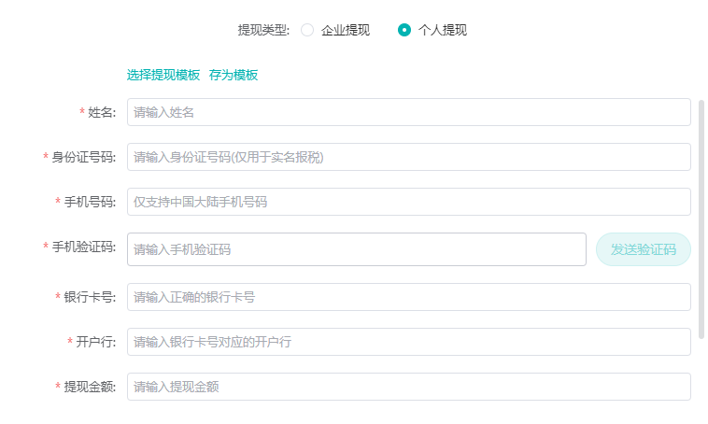Click the 手机号码 field label

coord(90,202)
